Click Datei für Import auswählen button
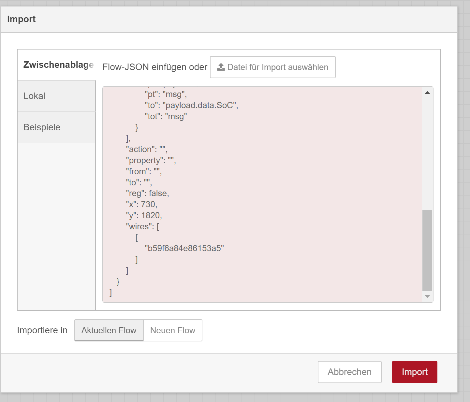 pyautogui.click(x=273, y=67)
